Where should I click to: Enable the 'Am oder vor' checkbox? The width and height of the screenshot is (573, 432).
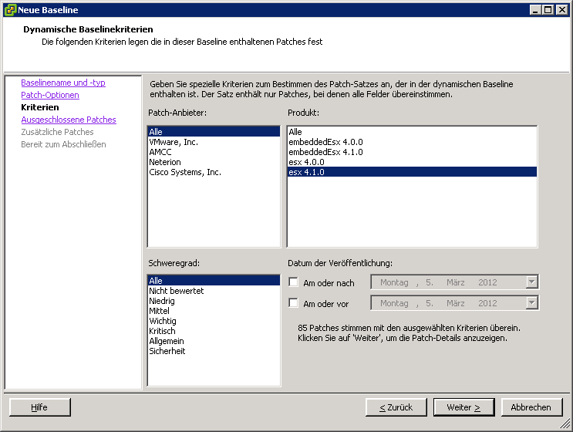pyautogui.click(x=293, y=303)
